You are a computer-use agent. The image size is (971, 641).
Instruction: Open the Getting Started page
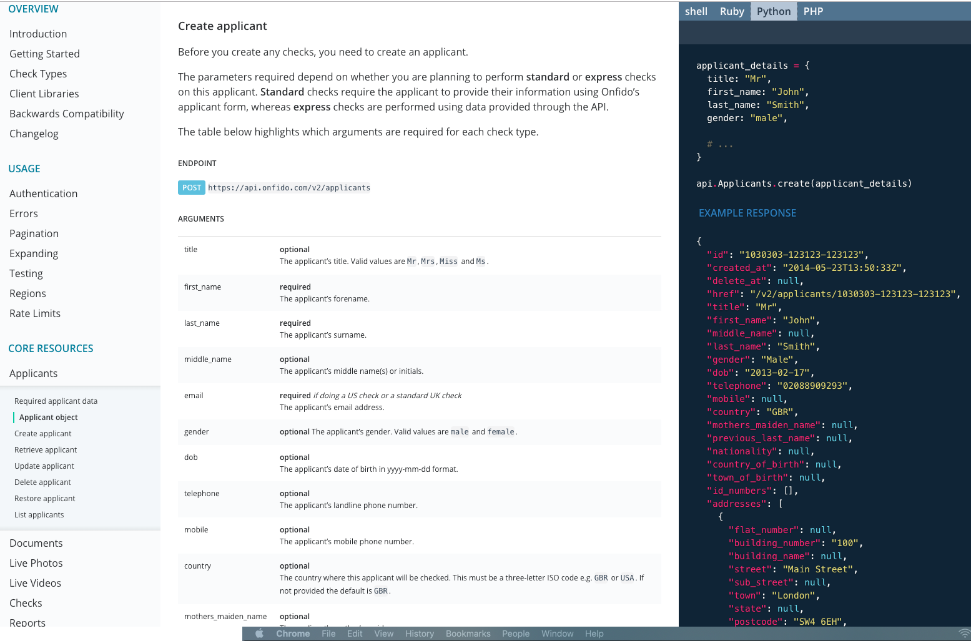click(44, 54)
